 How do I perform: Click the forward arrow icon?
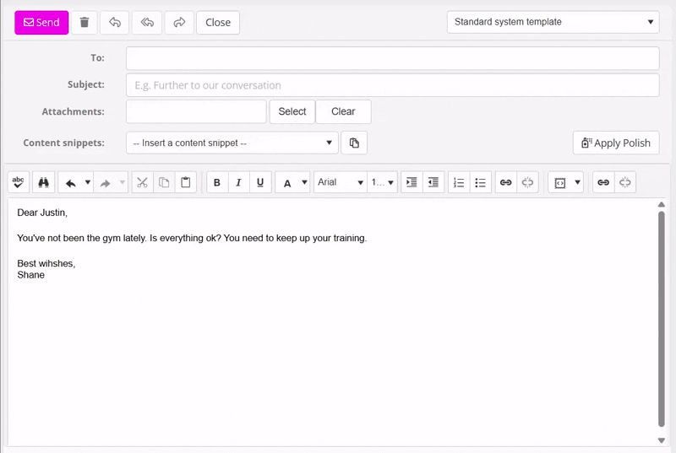coord(179,23)
